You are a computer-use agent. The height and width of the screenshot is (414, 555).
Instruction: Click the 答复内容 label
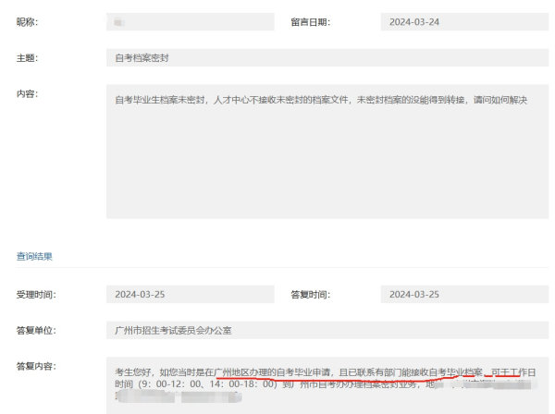(37, 366)
